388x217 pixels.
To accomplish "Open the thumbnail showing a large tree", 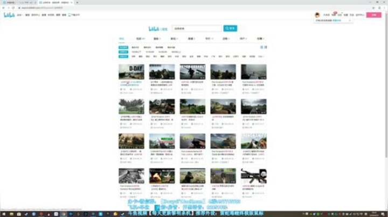I will (131, 106).
